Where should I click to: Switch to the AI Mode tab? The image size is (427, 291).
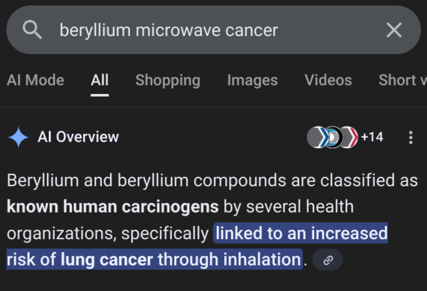coord(36,80)
